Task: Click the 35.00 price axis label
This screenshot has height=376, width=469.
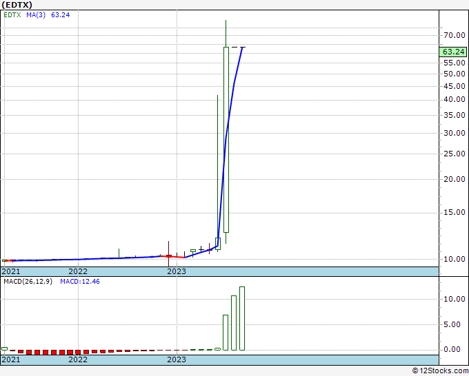Action: 455,115
